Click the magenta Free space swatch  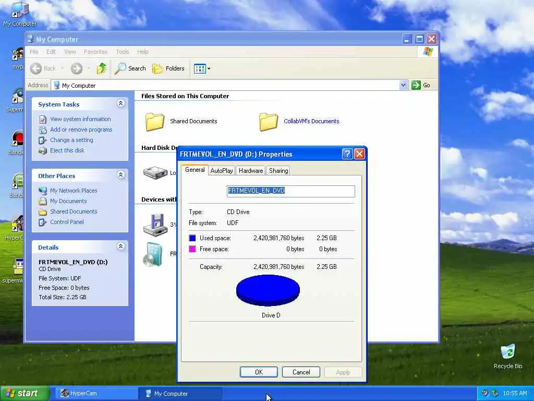192,249
